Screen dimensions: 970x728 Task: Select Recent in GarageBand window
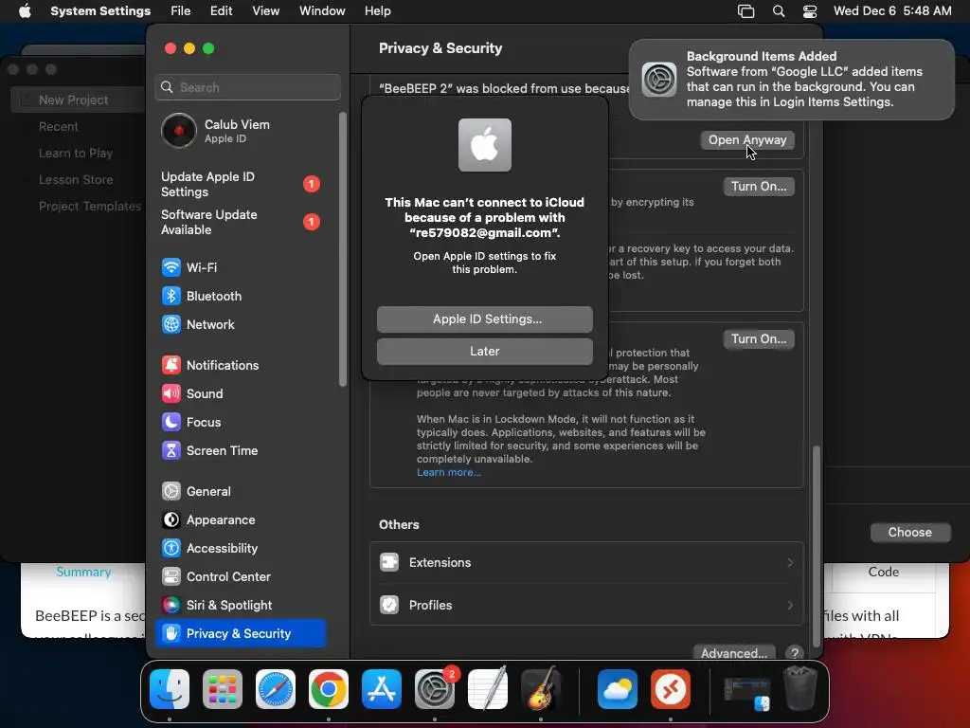58,126
